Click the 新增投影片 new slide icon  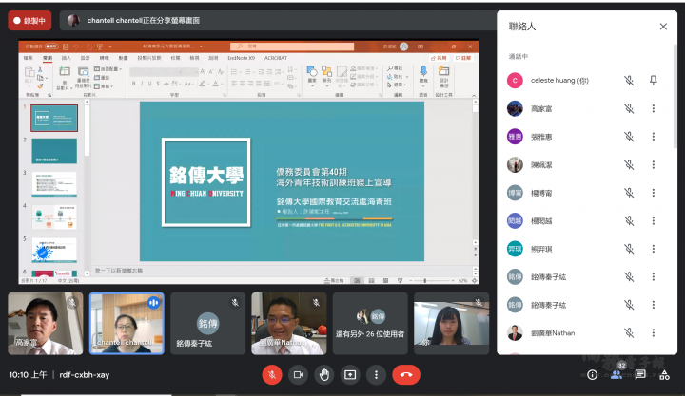click(x=65, y=71)
